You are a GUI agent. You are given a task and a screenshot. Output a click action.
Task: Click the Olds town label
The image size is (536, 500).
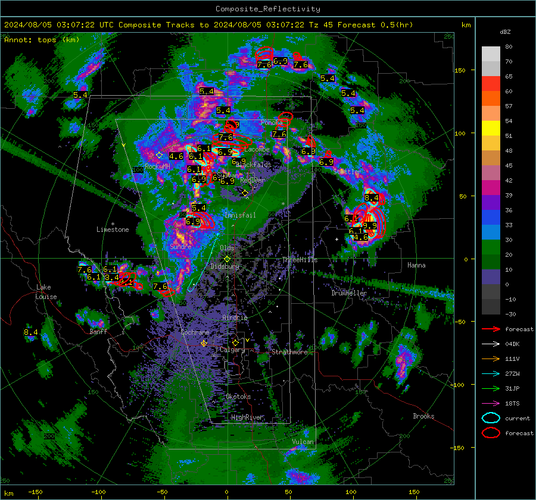coord(227,248)
